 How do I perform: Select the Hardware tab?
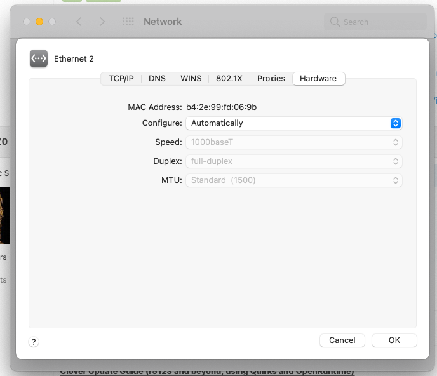pyautogui.click(x=319, y=79)
